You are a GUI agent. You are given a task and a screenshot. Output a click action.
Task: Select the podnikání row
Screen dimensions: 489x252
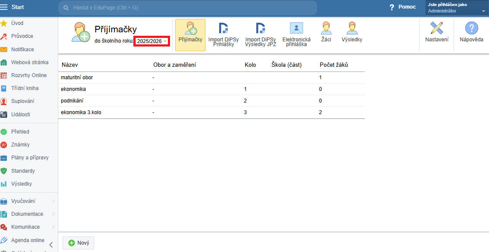click(x=211, y=101)
